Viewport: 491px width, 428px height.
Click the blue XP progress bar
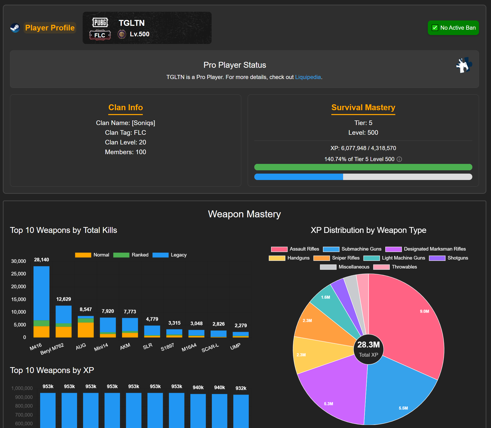point(298,177)
